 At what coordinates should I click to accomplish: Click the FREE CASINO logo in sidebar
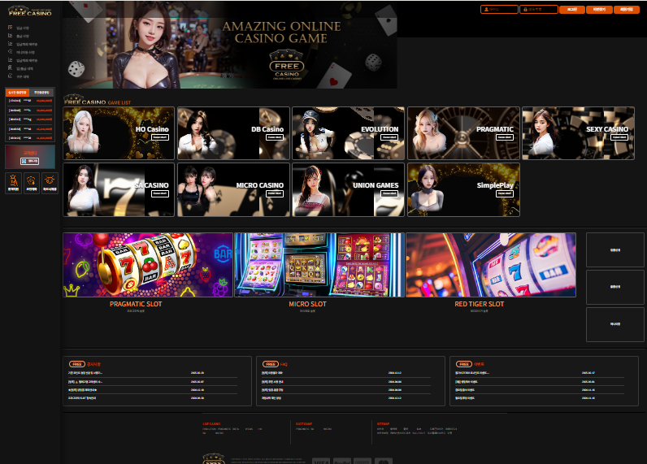pos(30,11)
